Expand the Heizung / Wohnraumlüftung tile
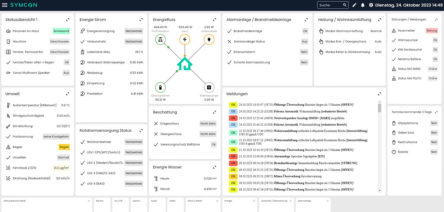 pos(379,20)
